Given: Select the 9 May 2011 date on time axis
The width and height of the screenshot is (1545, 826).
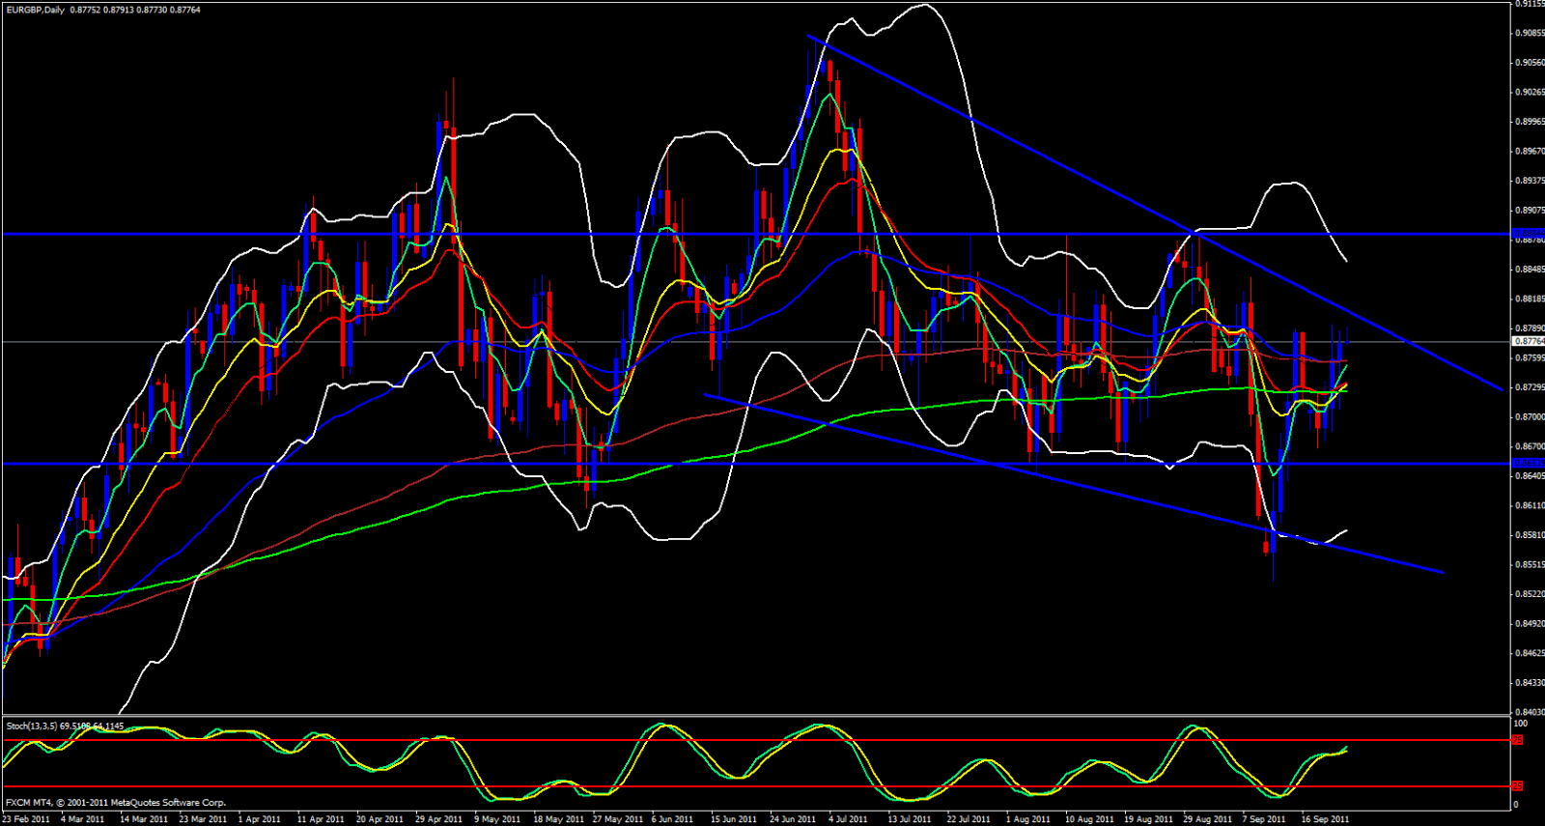Looking at the screenshot, I should click(496, 819).
